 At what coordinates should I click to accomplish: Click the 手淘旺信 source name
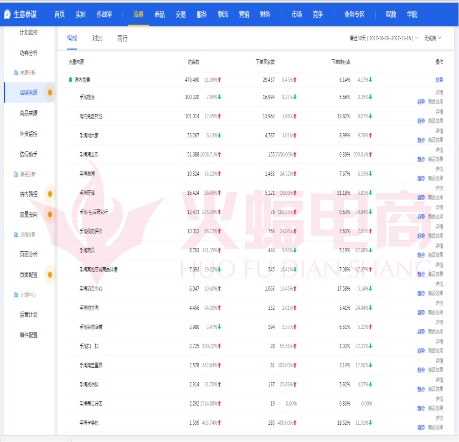point(87,193)
